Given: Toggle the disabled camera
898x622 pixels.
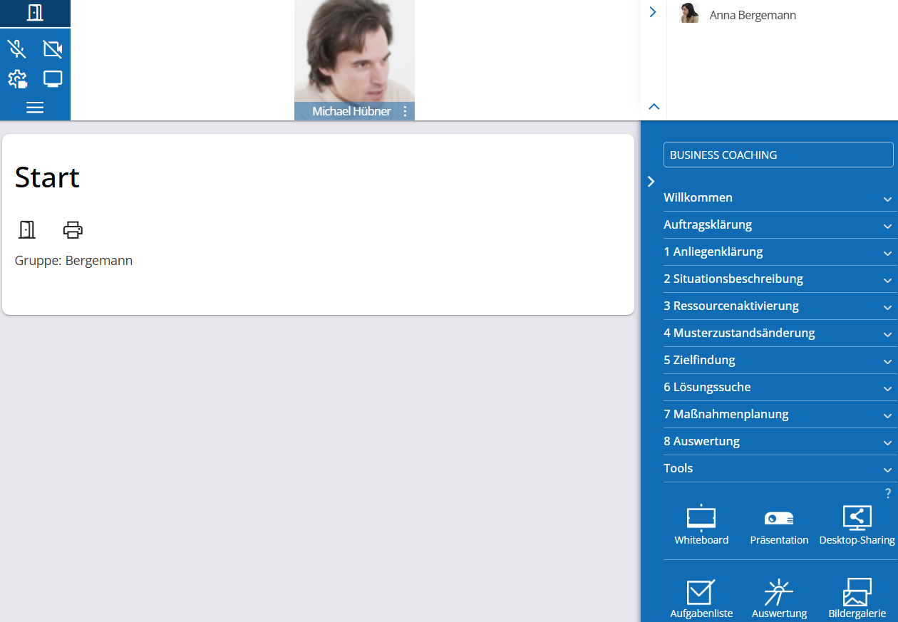Looking at the screenshot, I should [53, 49].
